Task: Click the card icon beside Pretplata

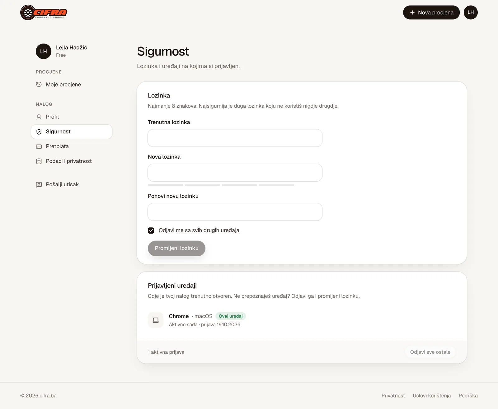Action: [39, 146]
